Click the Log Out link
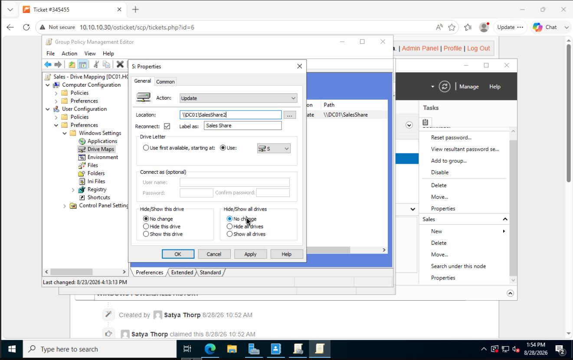This screenshot has width=573, height=360. [x=478, y=49]
